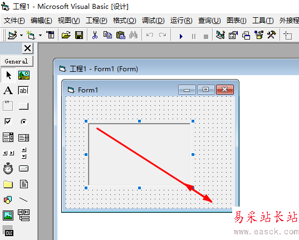Click the bottom-center sizing handle of control

[x=139, y=188]
